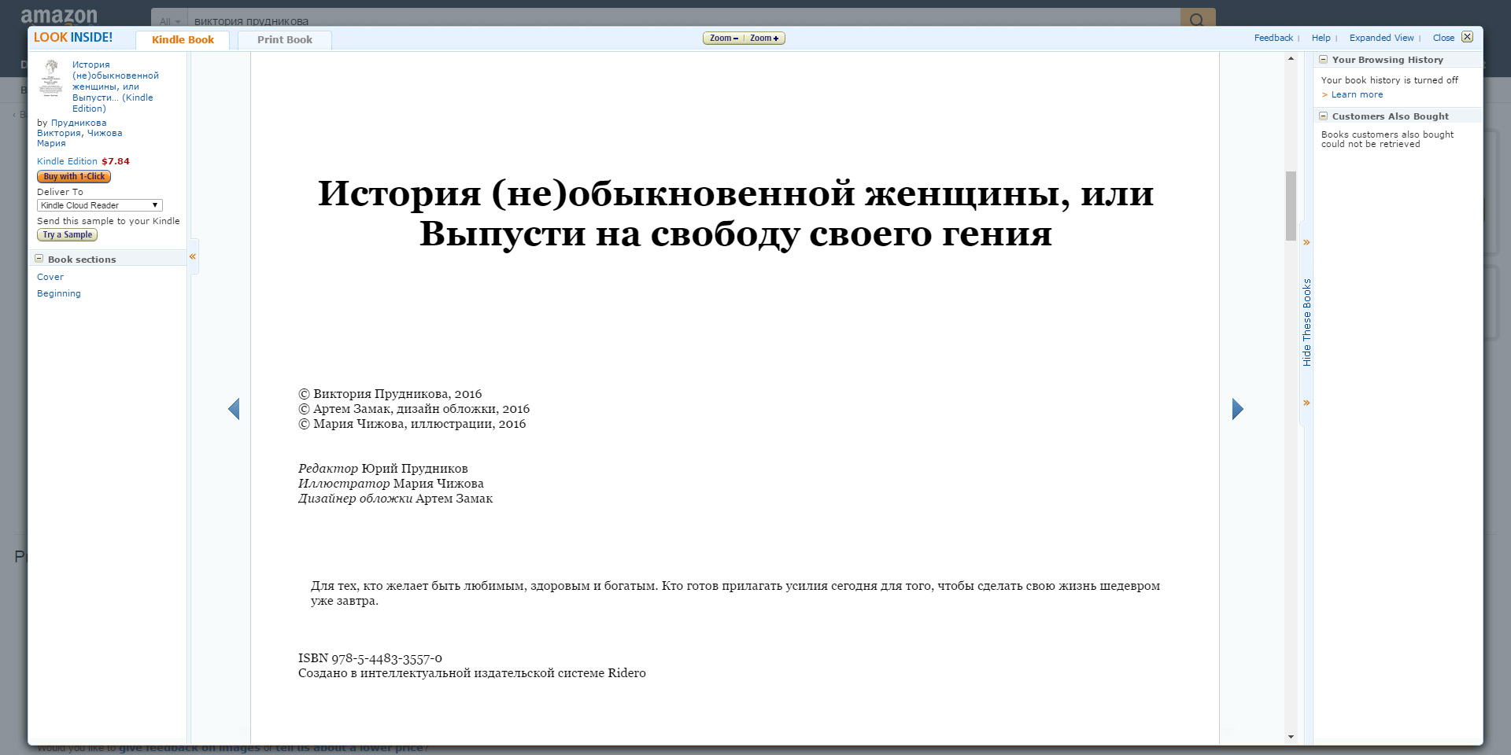Jump to the Cover section
The image size is (1511, 755).
click(x=50, y=277)
